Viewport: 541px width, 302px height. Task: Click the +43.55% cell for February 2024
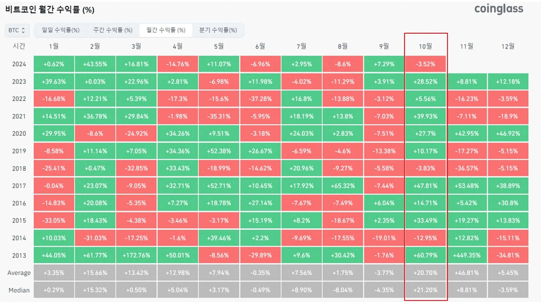tap(95, 64)
